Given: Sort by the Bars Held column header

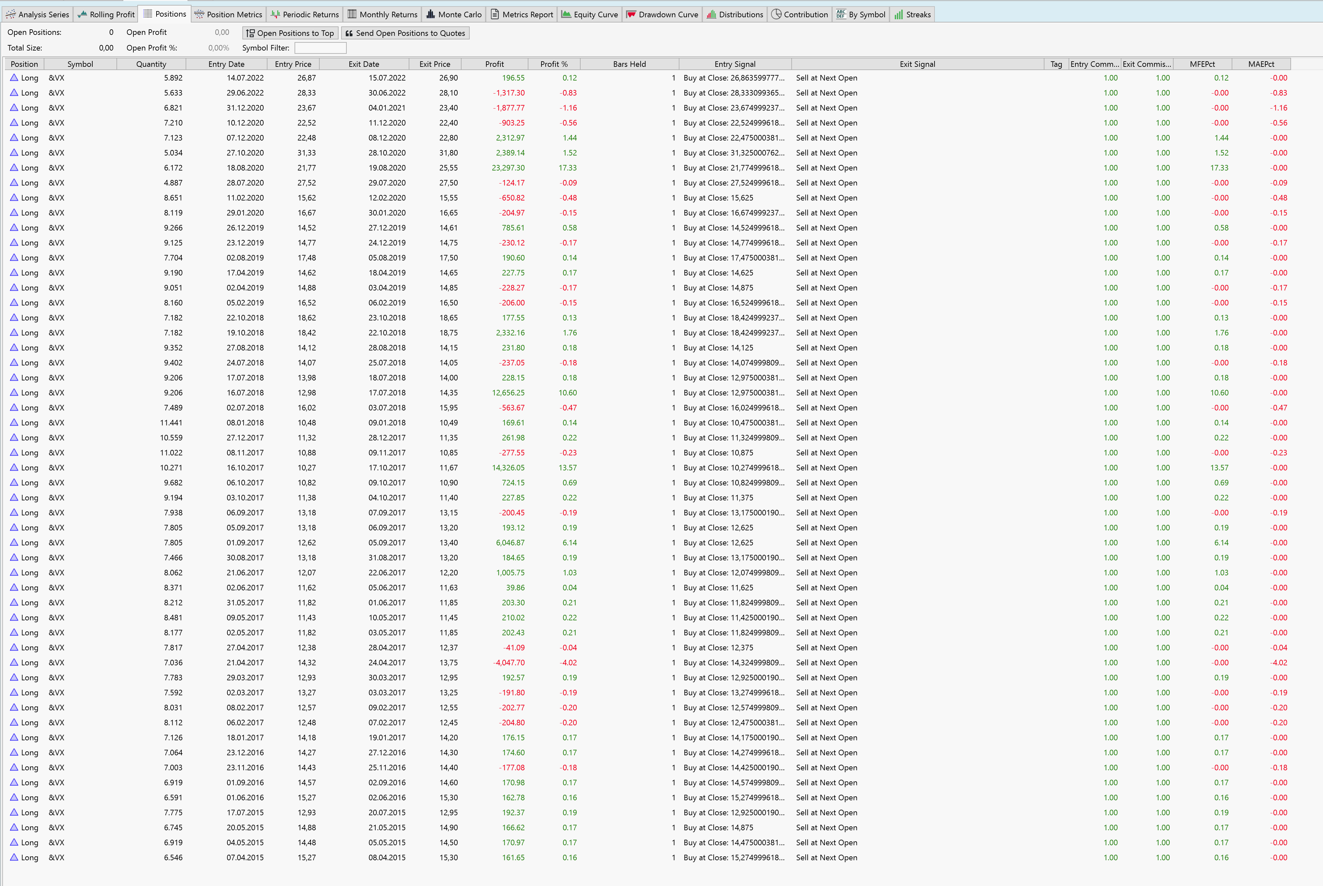Looking at the screenshot, I should click(x=629, y=64).
